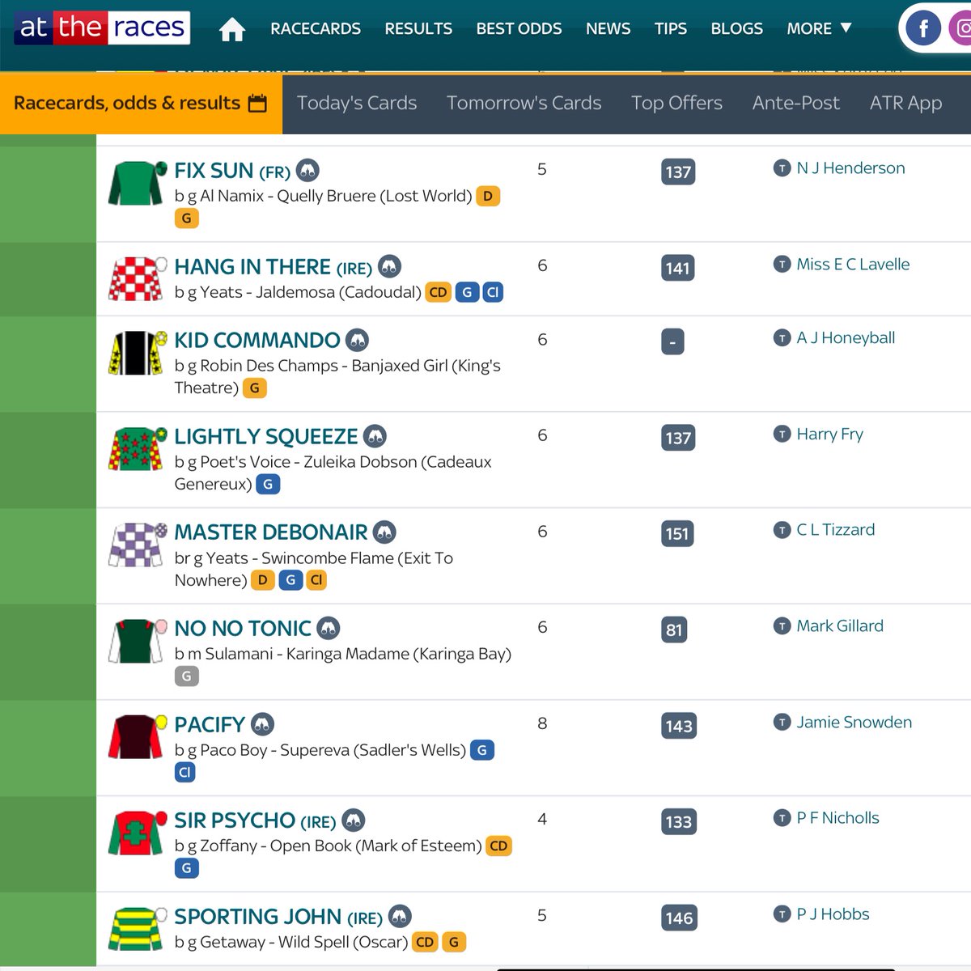Open BEST ODDS in top navigation
This screenshot has width=971, height=971.
(x=519, y=29)
